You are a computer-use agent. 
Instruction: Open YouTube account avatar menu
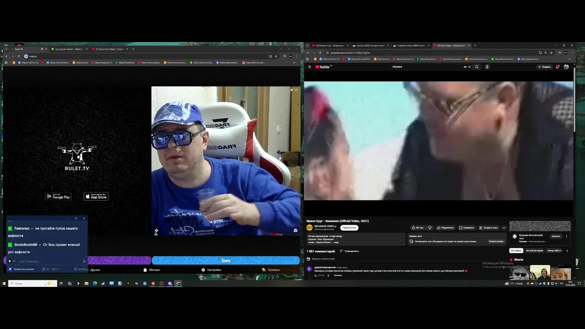(566, 67)
